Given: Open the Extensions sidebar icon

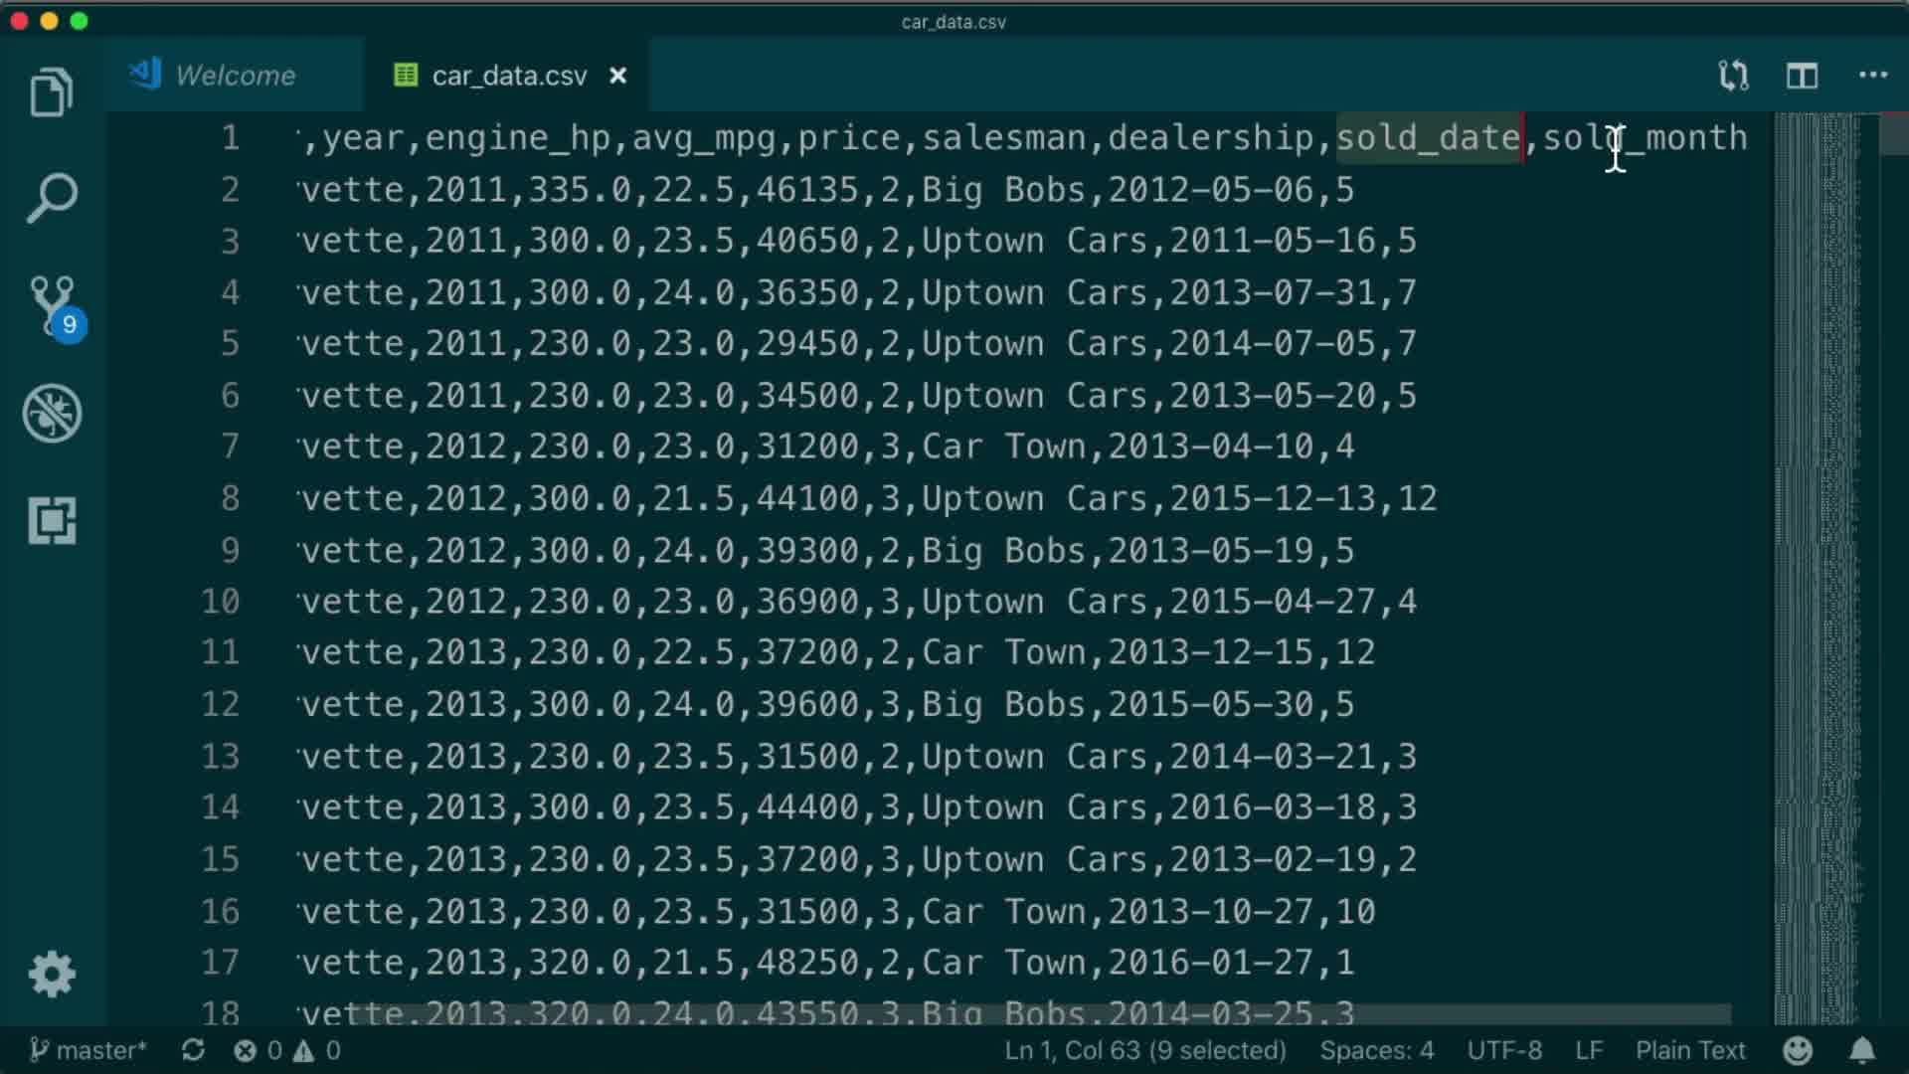Looking at the screenshot, I should click(x=52, y=520).
